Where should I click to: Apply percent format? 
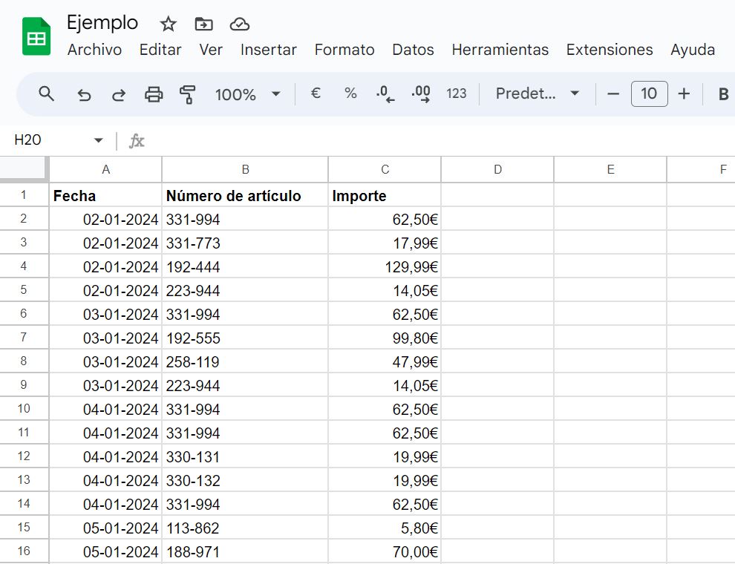pos(350,94)
